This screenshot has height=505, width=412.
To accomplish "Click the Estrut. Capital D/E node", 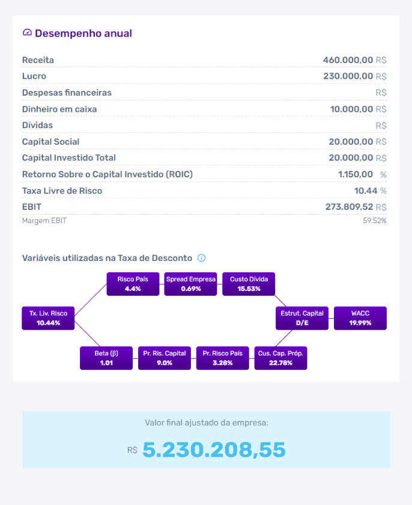I will pyautogui.click(x=302, y=318).
